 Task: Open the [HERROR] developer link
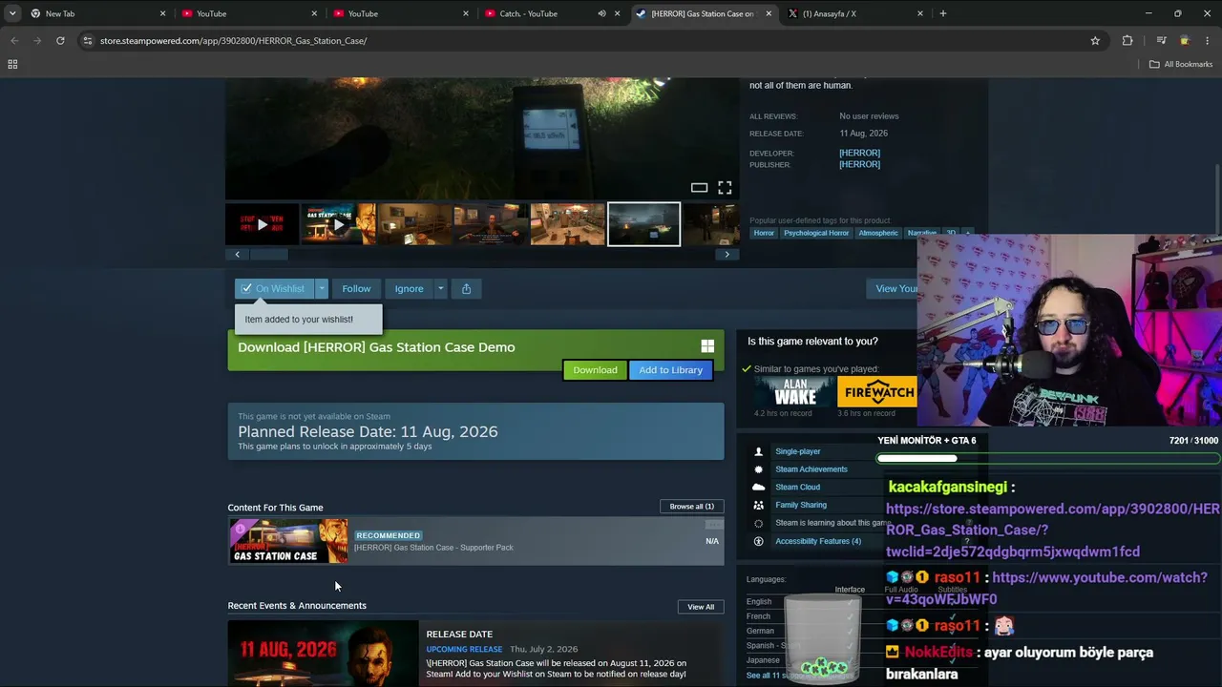[859, 153]
